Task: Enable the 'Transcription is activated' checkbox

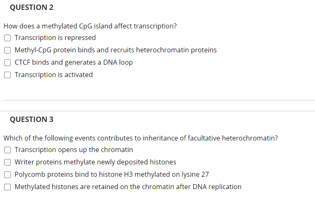Action: [x=7, y=75]
